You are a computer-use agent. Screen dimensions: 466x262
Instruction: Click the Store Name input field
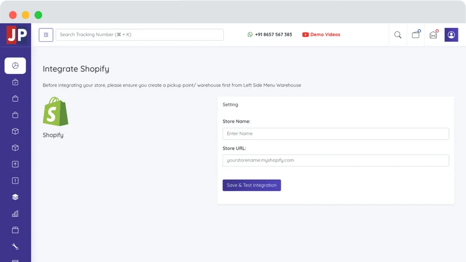point(336,134)
